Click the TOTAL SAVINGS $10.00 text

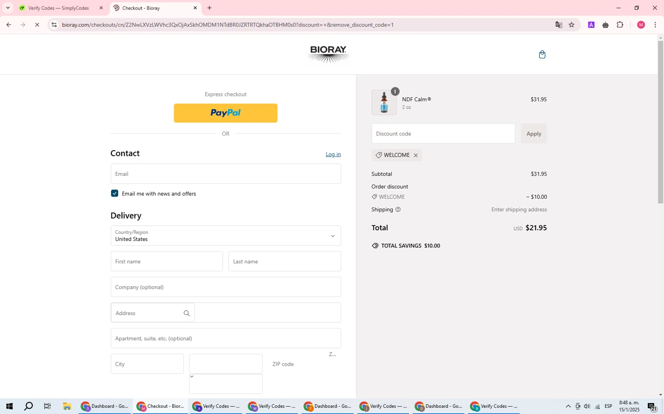[410, 246]
